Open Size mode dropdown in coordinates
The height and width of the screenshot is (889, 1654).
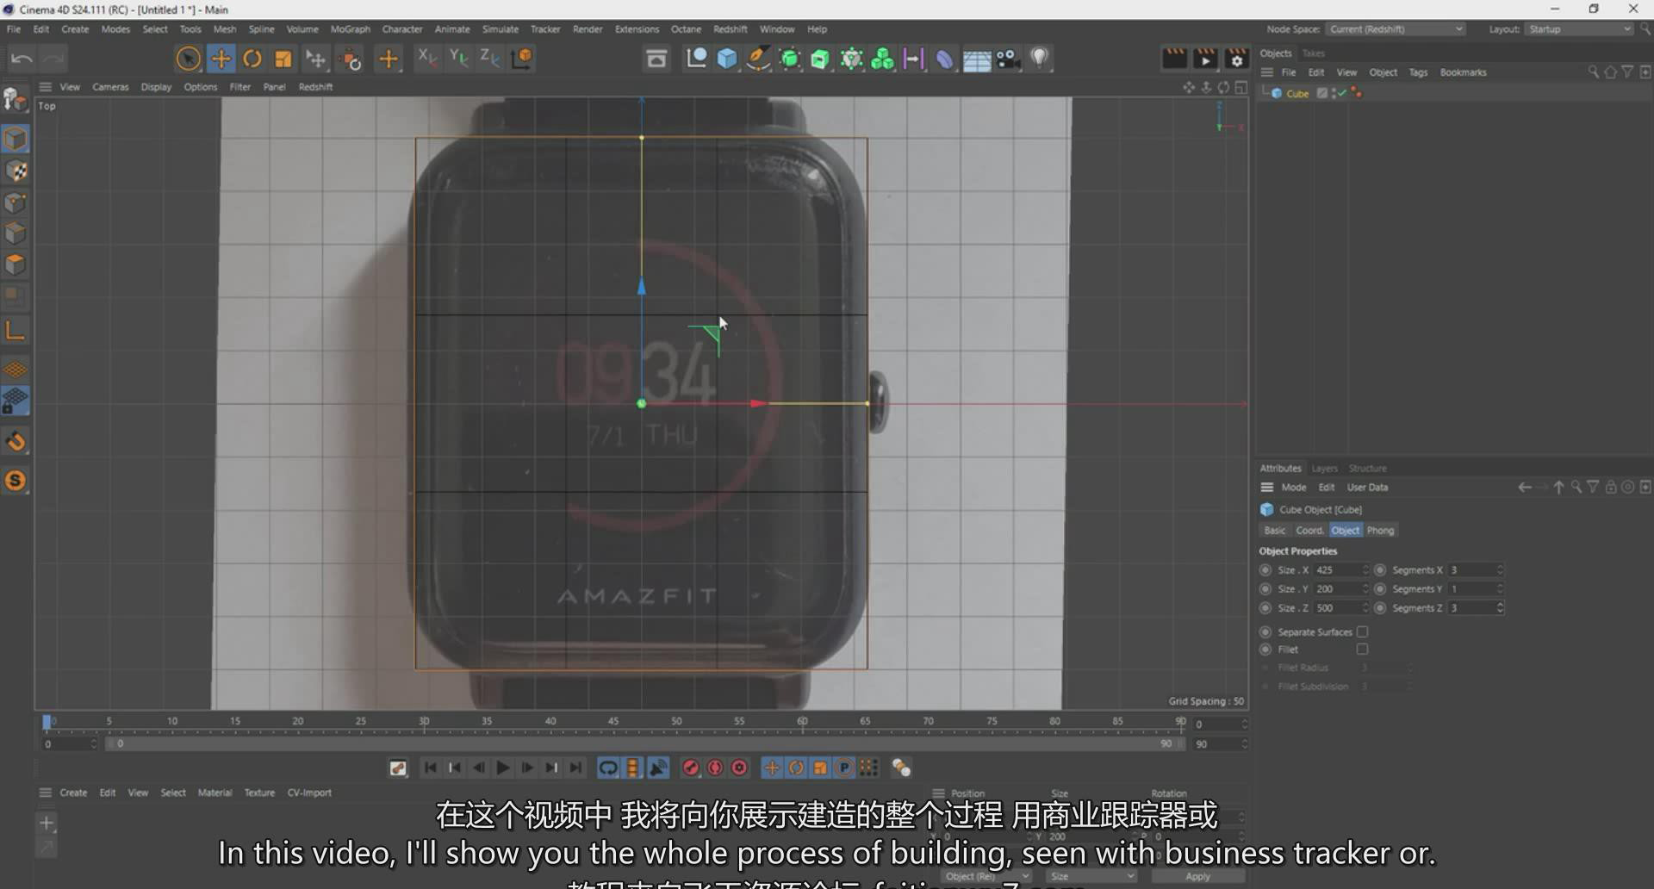(x=1091, y=877)
